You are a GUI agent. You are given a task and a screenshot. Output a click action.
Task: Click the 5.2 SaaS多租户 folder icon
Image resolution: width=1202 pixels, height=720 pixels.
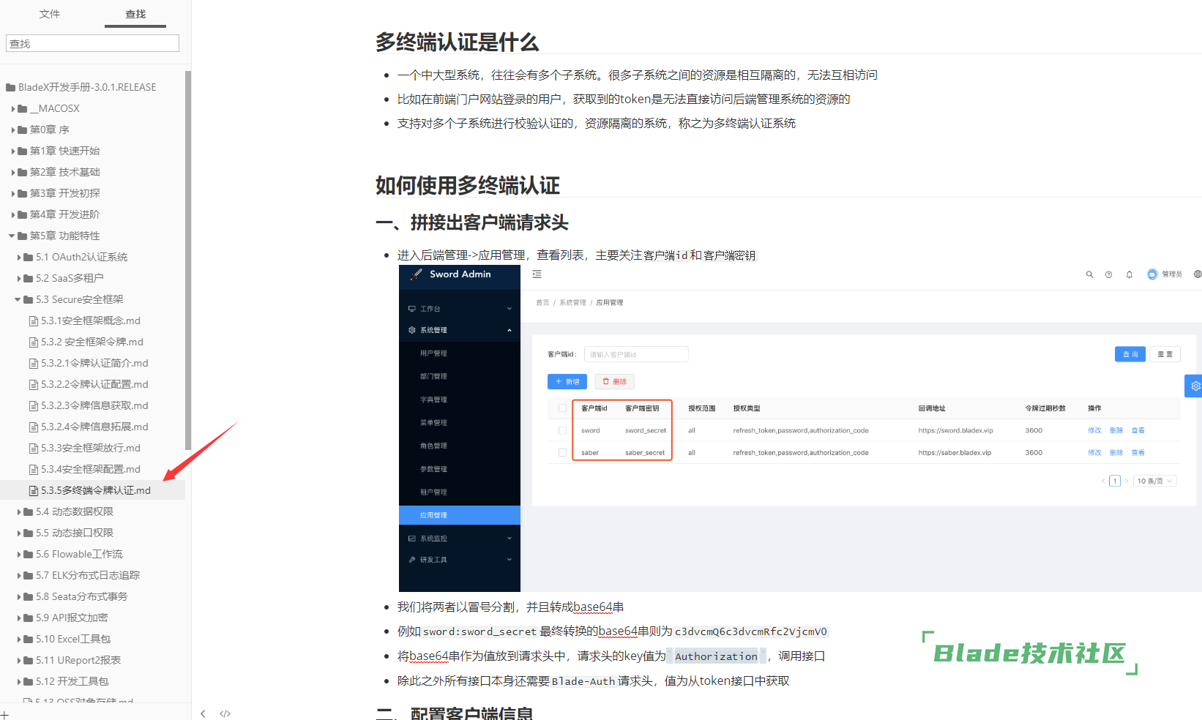tap(28, 278)
